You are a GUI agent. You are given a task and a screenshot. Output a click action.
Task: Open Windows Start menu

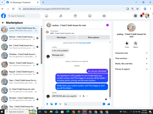(x=2, y=112)
